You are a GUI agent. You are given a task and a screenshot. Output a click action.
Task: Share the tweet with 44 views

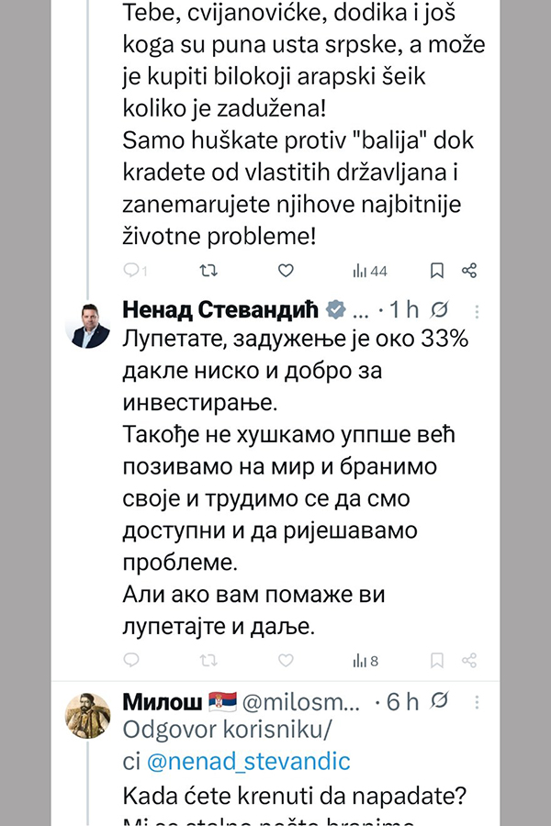[469, 271]
